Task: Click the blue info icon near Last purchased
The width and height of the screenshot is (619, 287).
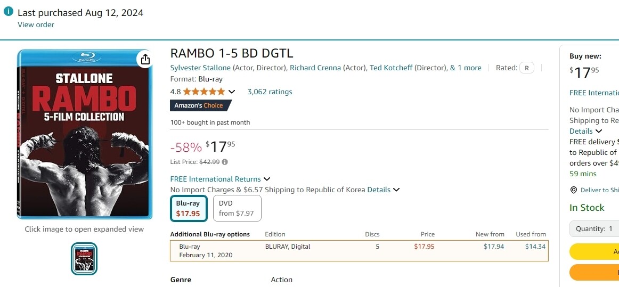Action: point(9,12)
